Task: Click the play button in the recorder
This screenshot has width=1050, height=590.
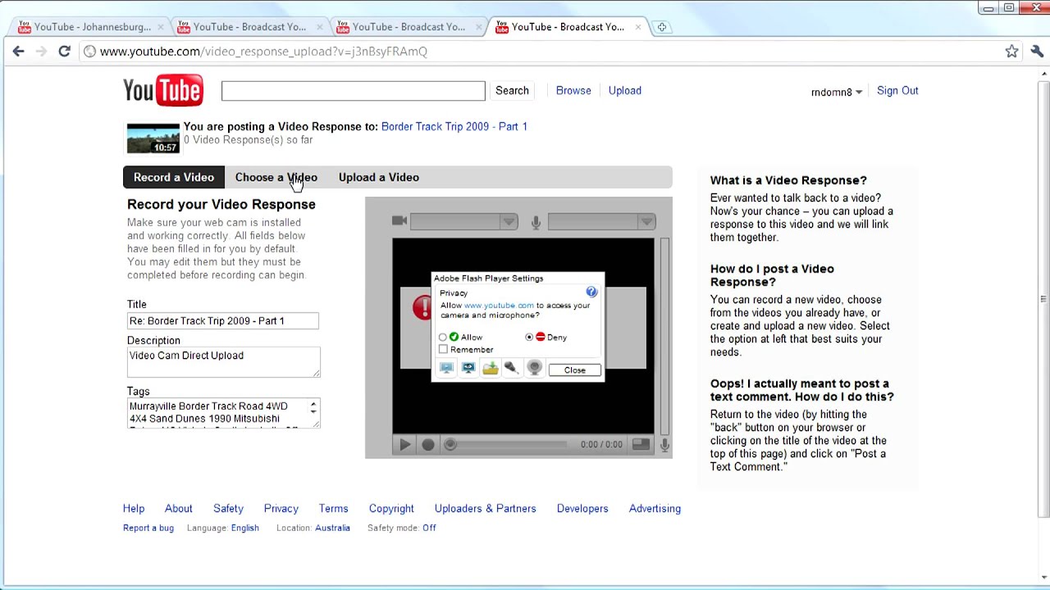Action: (404, 444)
